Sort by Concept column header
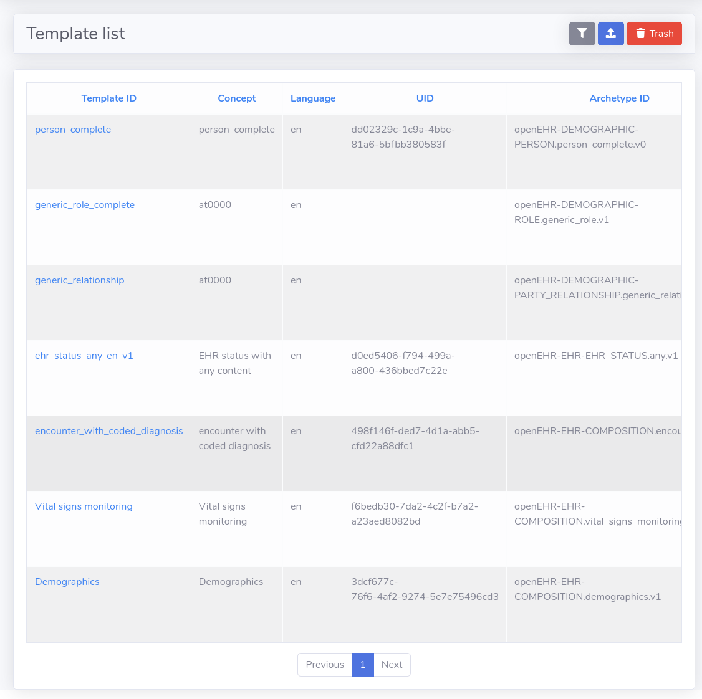The width and height of the screenshot is (702, 699). tap(236, 98)
